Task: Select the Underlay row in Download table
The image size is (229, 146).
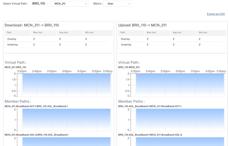Action: pos(58,45)
